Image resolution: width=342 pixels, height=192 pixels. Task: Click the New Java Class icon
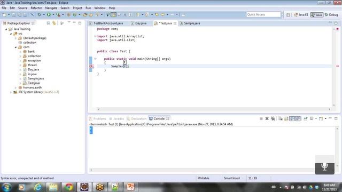pos(75,15)
